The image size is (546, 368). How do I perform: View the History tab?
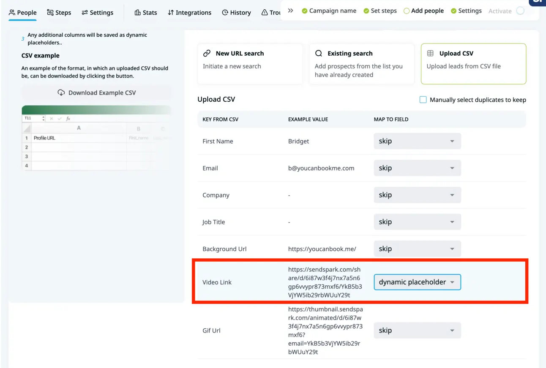(x=236, y=13)
